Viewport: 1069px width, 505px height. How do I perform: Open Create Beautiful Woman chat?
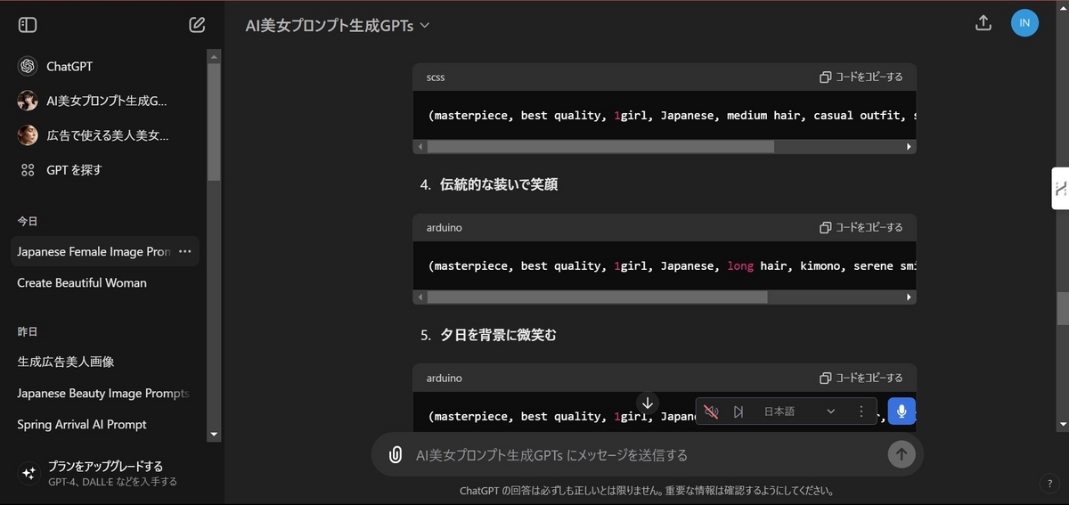tap(105, 283)
